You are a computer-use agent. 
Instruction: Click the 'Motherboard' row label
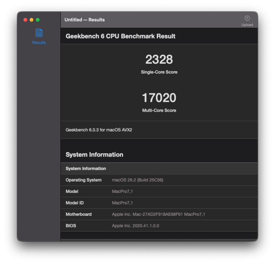pyautogui.click(x=79, y=214)
